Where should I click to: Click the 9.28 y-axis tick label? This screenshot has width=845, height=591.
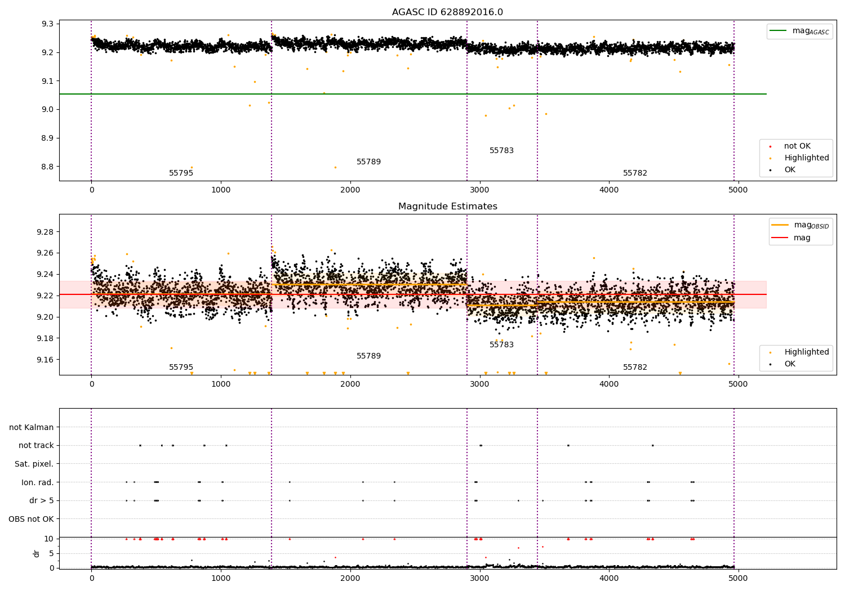pos(45,232)
